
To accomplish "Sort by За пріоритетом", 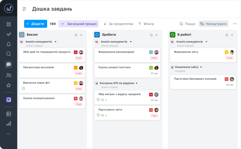I will point(118,24).
